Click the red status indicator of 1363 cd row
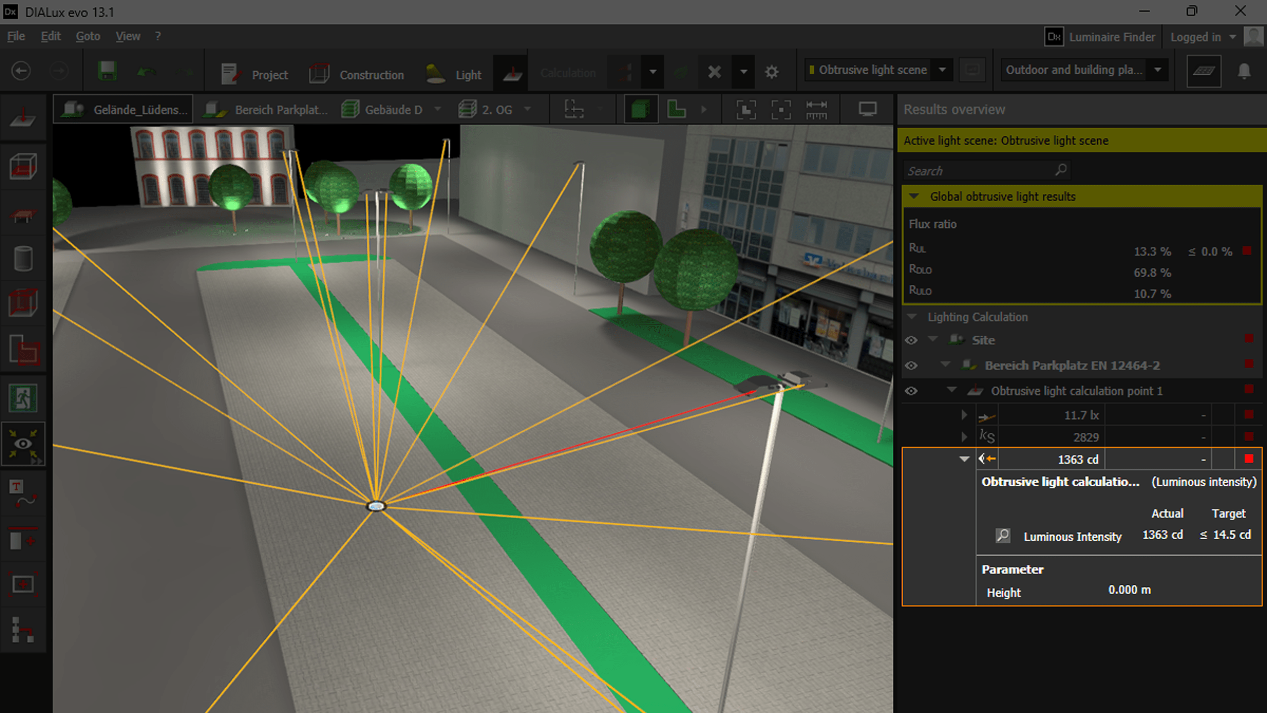 [1248, 459]
